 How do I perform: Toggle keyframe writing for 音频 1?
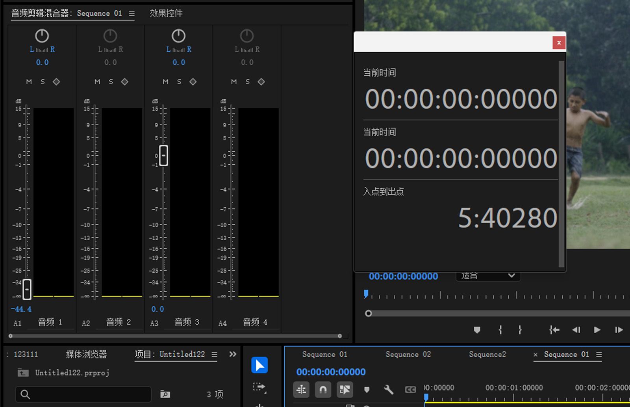click(x=56, y=82)
